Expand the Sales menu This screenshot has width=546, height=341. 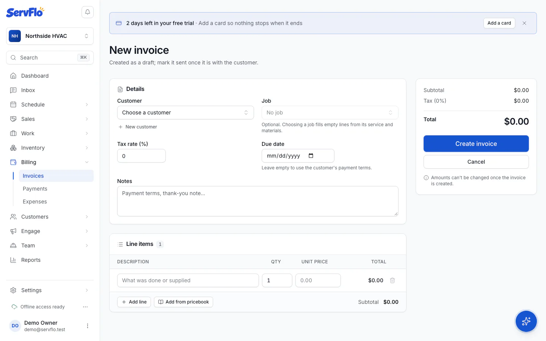point(50,119)
